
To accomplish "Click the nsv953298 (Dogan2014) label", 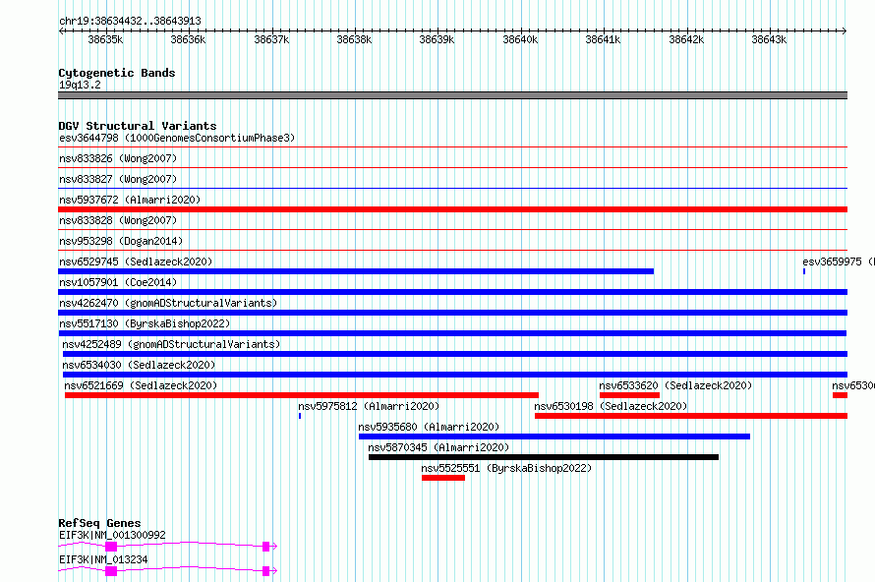I will click(x=121, y=241).
